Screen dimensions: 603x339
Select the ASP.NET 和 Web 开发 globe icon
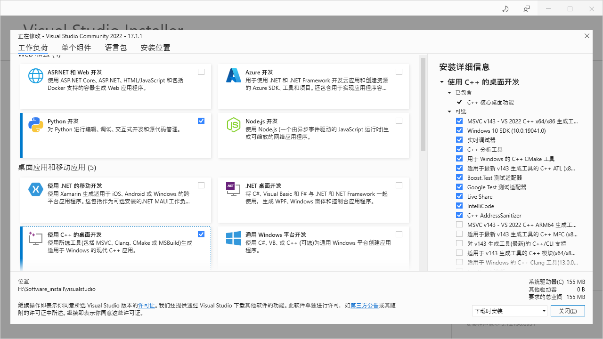click(x=36, y=76)
